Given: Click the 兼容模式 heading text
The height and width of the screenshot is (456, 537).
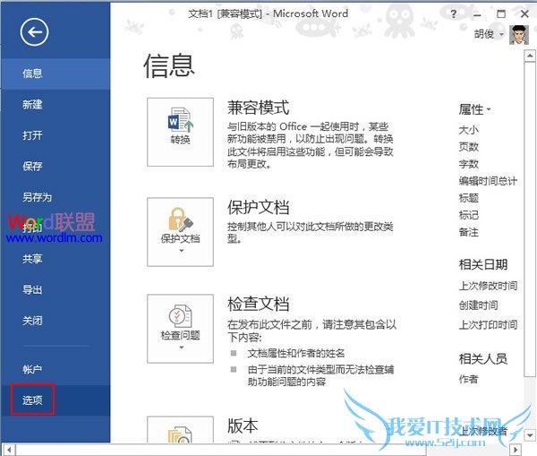Looking at the screenshot, I should [259, 108].
